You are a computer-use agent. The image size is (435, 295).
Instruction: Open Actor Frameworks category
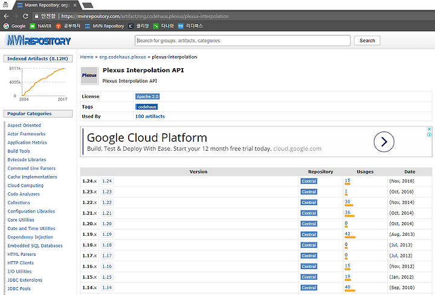(27, 134)
